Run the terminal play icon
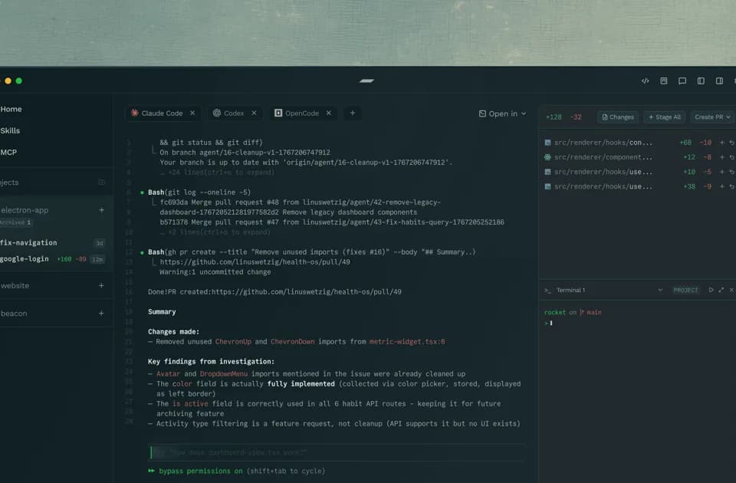736x483 pixels. [x=711, y=290]
